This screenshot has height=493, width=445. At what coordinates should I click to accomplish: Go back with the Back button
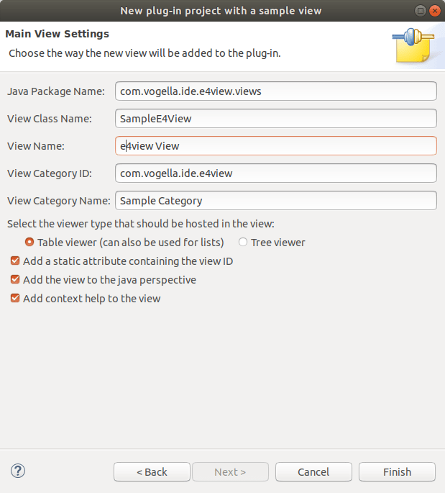(152, 472)
